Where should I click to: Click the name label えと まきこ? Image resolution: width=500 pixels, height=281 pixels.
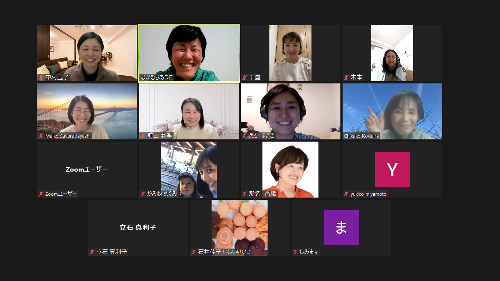coord(261,136)
